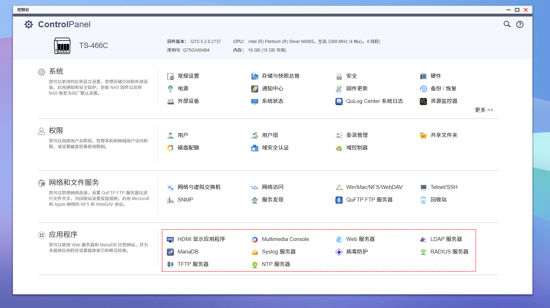The image size is (550, 308).
Task: Open the help question mark icon
Action: pyautogui.click(x=520, y=24)
